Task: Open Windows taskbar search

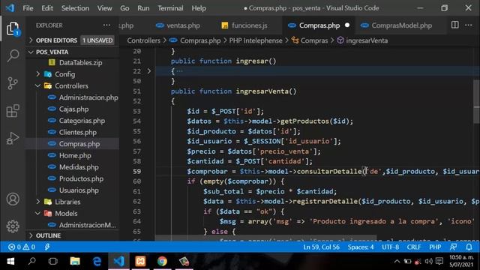Action: point(31,261)
